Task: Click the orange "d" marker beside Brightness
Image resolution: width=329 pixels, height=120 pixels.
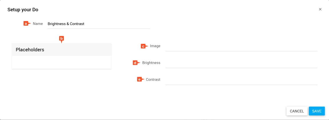Action: [136, 63]
